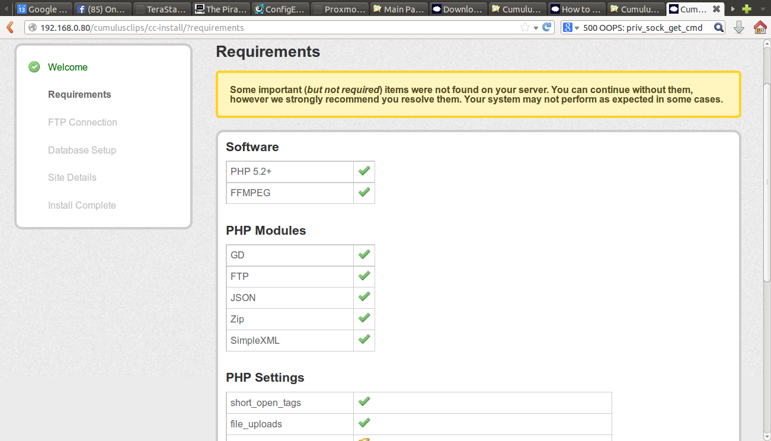Screen dimensions: 771x441
Task: Go to the Database Setup step
Action: pos(82,150)
